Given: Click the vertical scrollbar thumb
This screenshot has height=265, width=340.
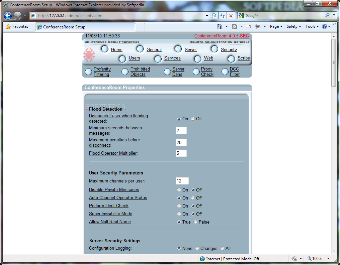Looking at the screenshot, I should point(334,63).
